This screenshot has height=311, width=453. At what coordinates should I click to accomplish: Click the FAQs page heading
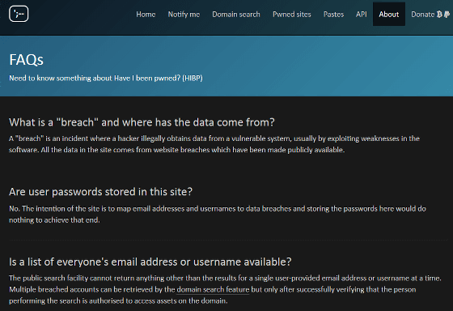coord(26,60)
